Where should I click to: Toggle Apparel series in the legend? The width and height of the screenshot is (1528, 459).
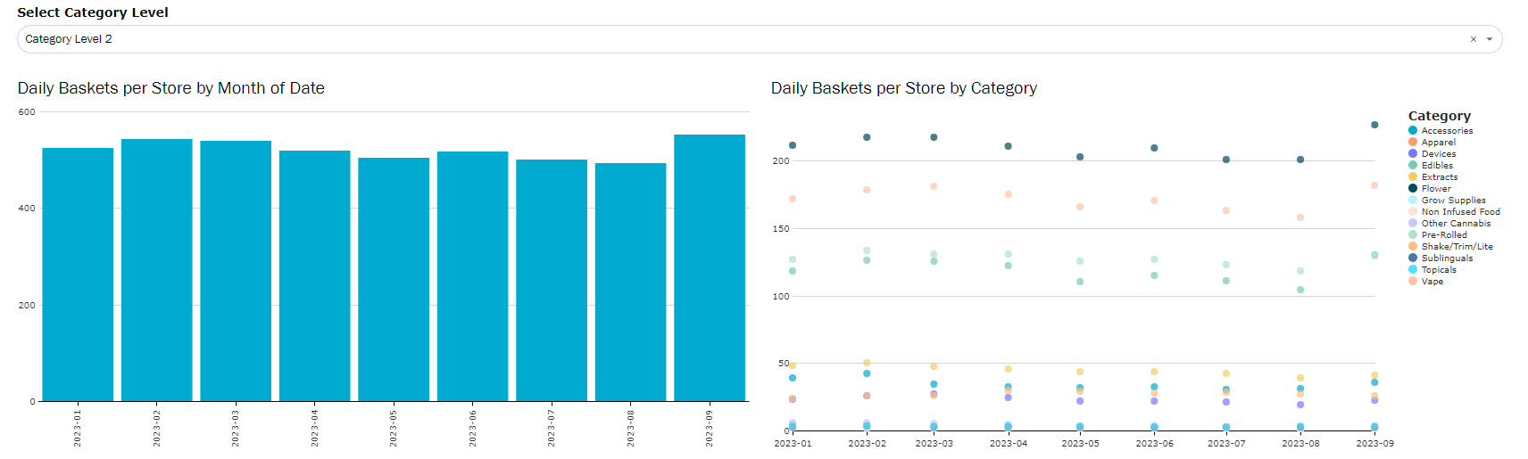[1438, 143]
